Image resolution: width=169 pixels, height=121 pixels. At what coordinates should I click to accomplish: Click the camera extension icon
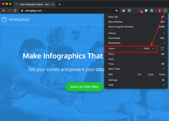124,11
